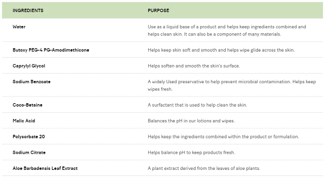Click the INGREDIENTS column header
Viewport: 325px width, 179px height.
coord(28,10)
